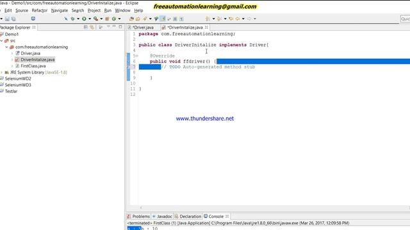Collapse the src folder in Package Explorer
This screenshot has height=230, width=410.
[1, 41]
